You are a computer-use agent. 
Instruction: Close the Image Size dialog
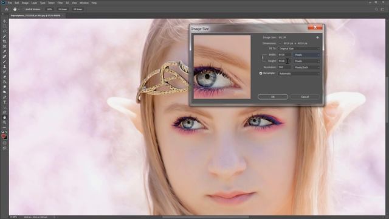tap(315, 27)
